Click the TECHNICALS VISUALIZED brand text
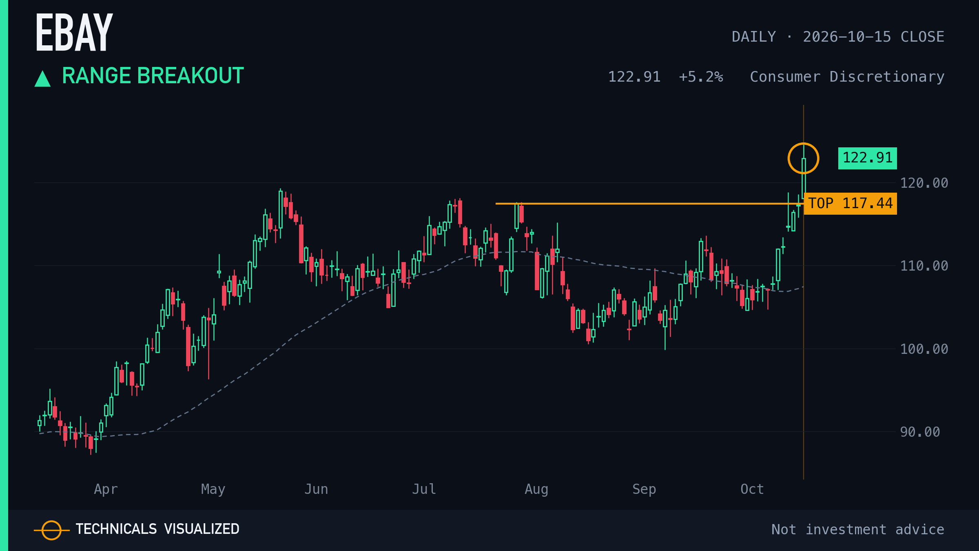Screen dimensions: 979x551 pyautogui.click(x=157, y=529)
